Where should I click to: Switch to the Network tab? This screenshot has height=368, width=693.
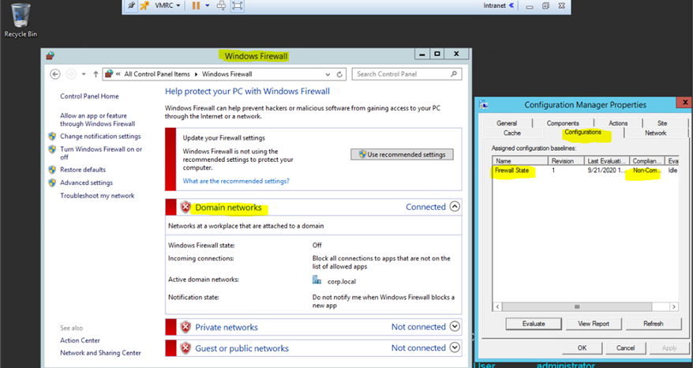(655, 133)
